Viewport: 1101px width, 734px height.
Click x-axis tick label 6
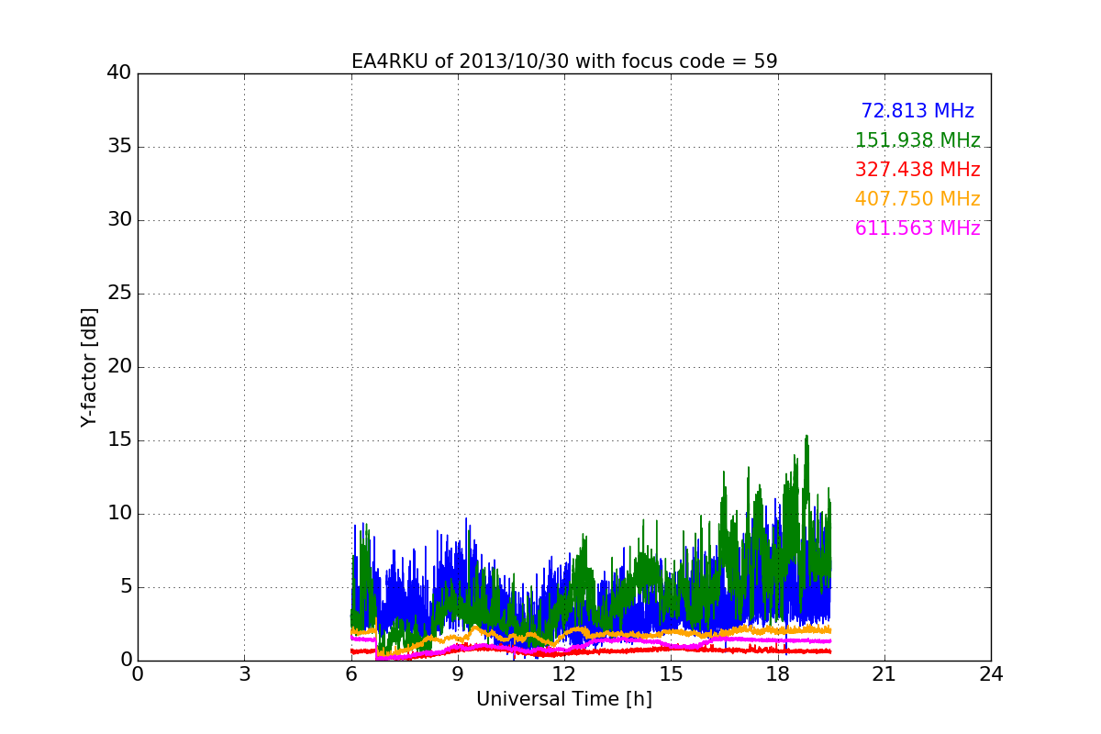pyautogui.click(x=350, y=673)
